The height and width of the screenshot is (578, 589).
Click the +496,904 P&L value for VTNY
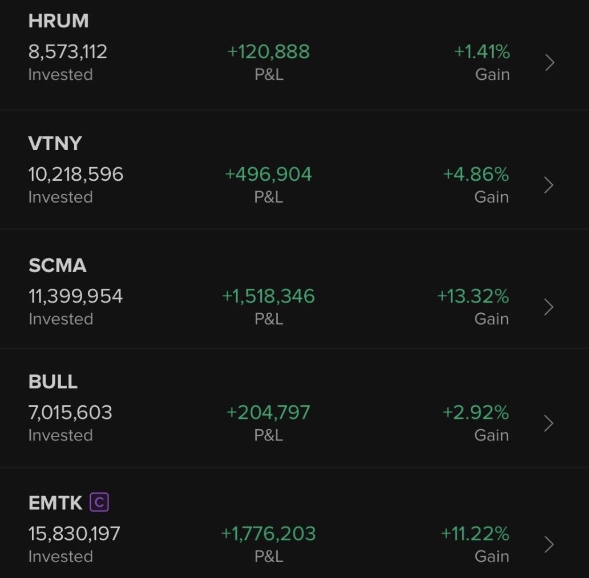click(268, 174)
